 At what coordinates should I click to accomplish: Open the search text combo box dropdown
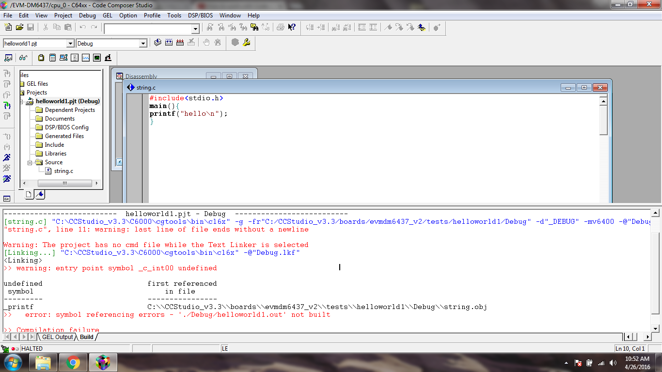(195, 29)
